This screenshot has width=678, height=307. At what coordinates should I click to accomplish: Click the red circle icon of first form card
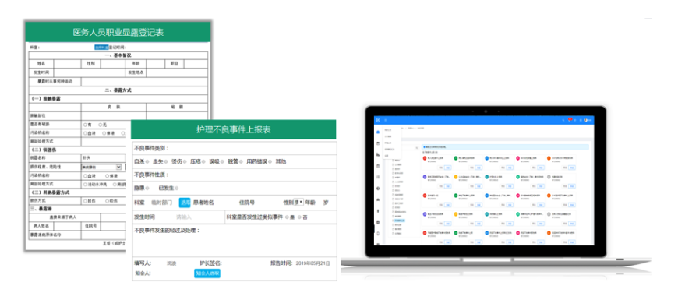(x=425, y=158)
